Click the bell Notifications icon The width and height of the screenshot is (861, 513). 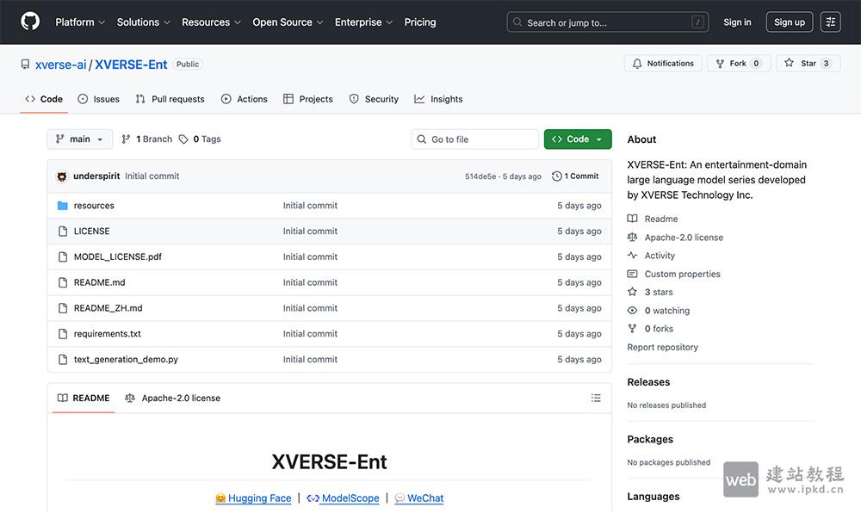[638, 63]
